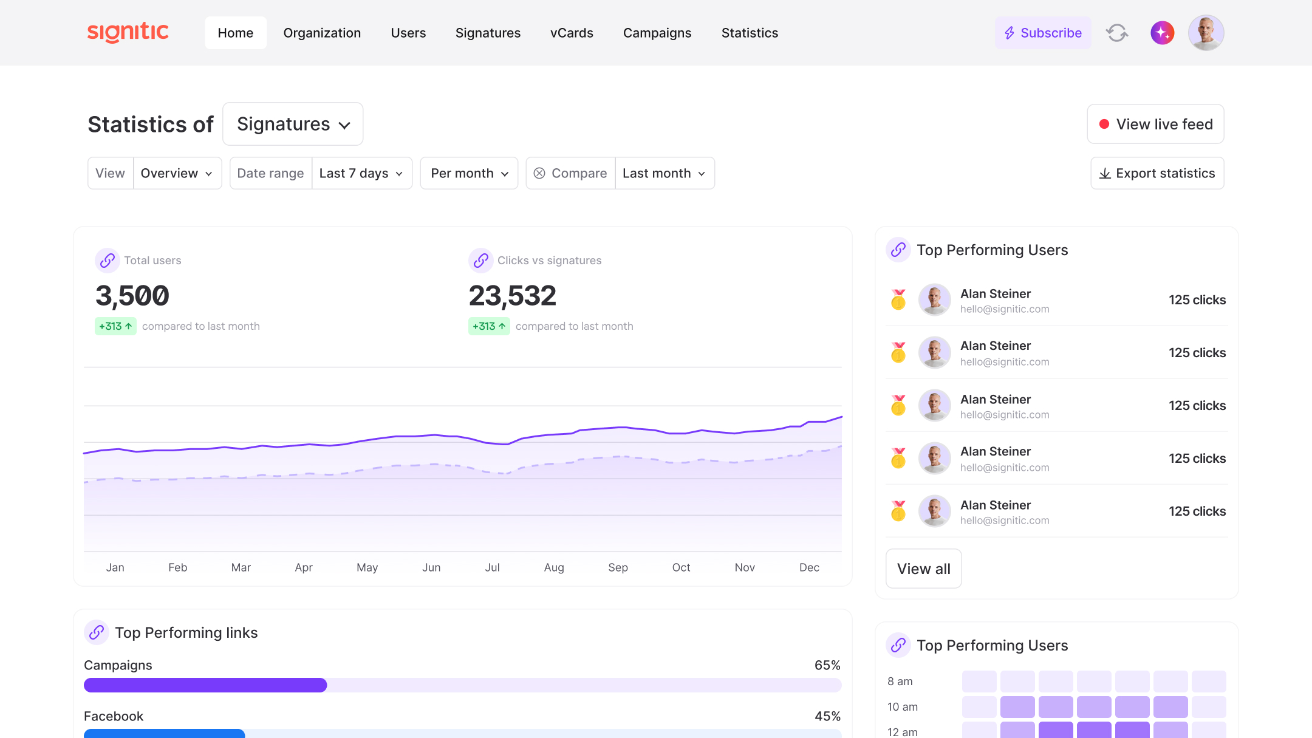
Task: Open the Last month compare dropdown
Action: 665,173
